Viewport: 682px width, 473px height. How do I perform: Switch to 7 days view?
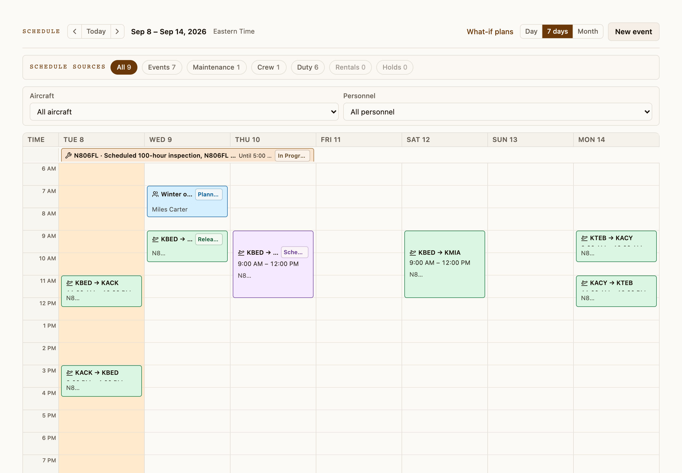click(557, 31)
